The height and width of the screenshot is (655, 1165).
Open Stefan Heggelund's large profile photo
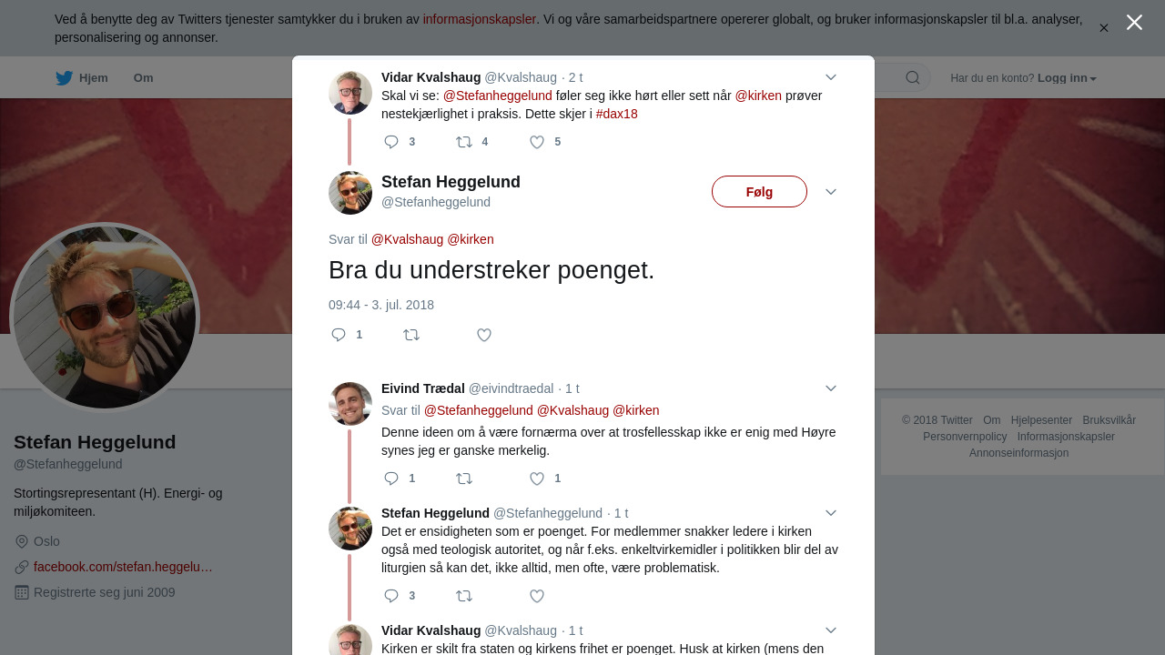[105, 317]
